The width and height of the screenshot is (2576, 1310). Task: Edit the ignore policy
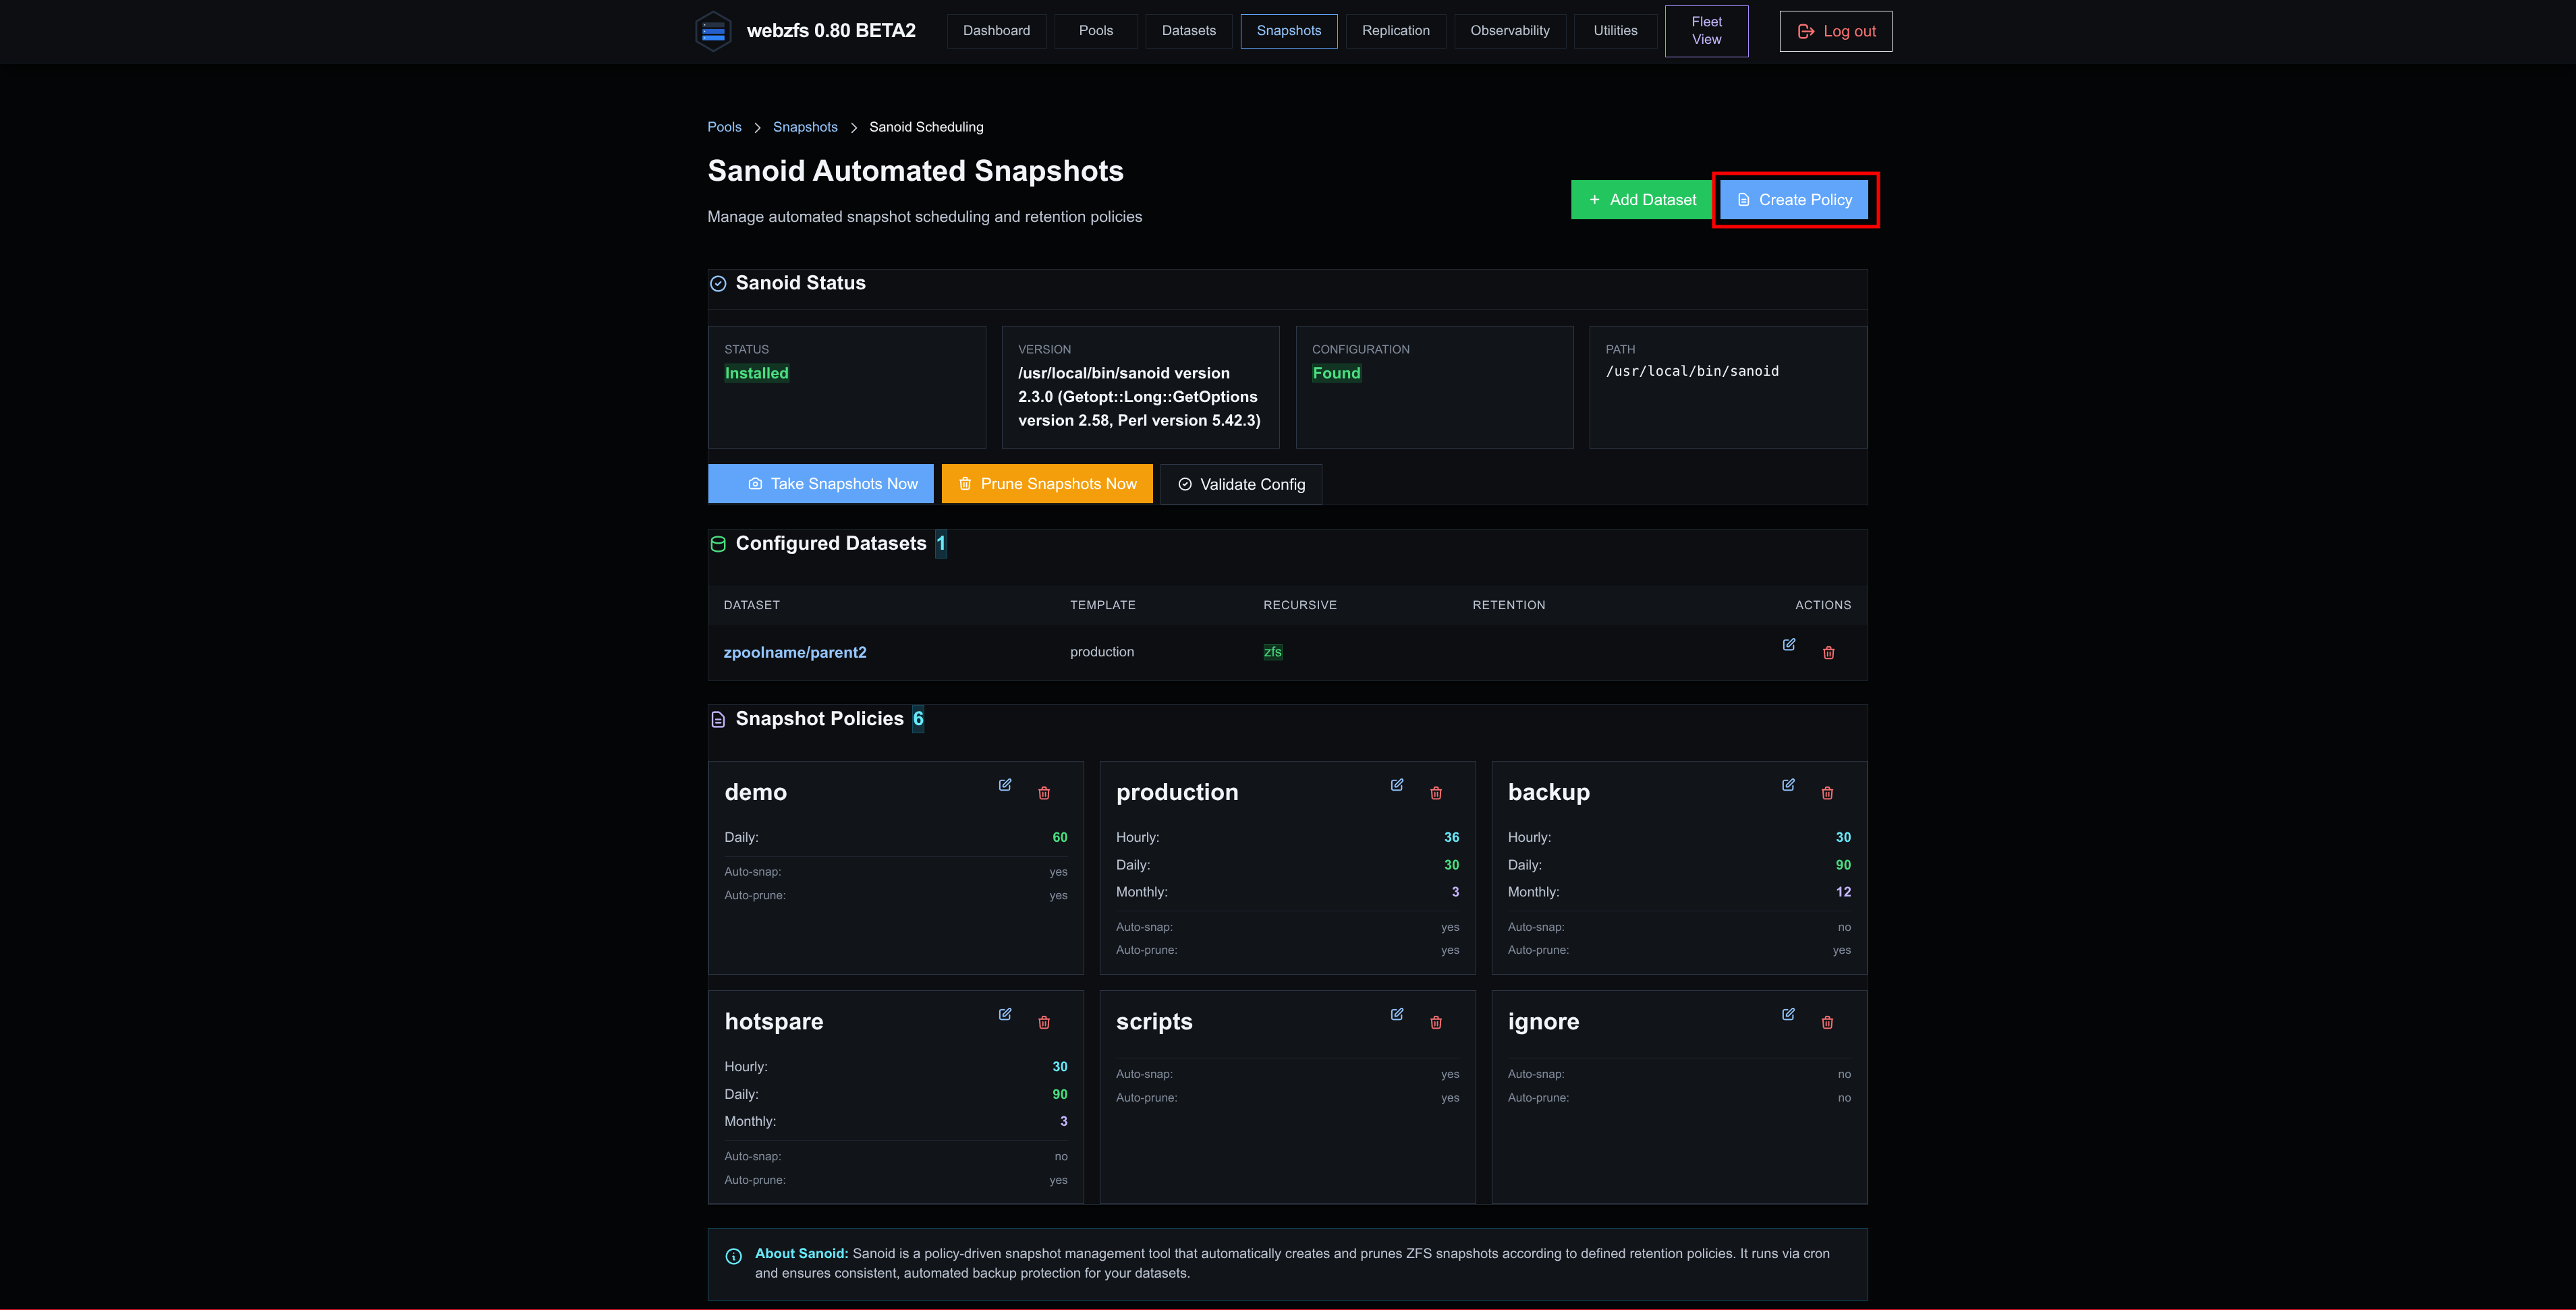click(x=1788, y=1014)
